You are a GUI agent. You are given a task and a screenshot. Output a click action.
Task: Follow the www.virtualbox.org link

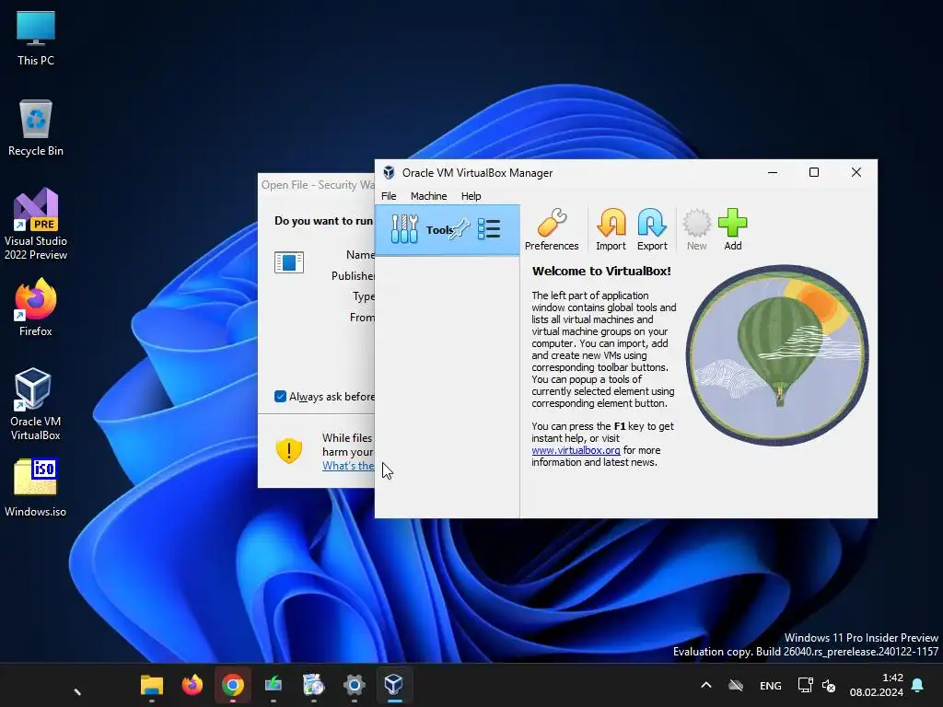tap(576, 450)
